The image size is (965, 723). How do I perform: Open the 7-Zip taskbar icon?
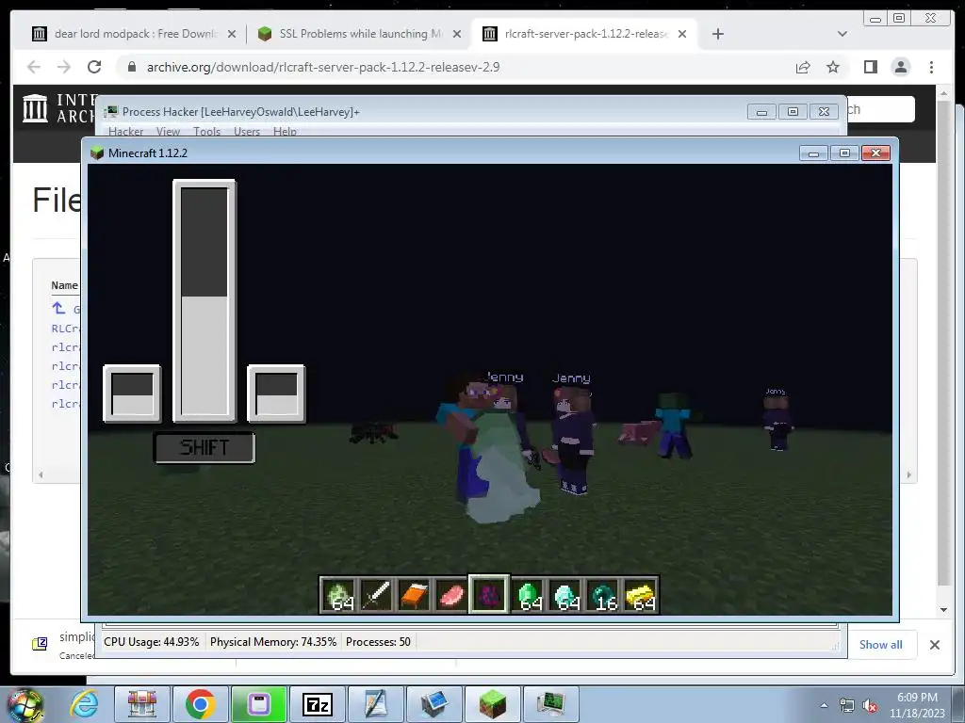(318, 704)
